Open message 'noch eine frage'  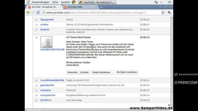pyautogui.click(x=74, y=100)
